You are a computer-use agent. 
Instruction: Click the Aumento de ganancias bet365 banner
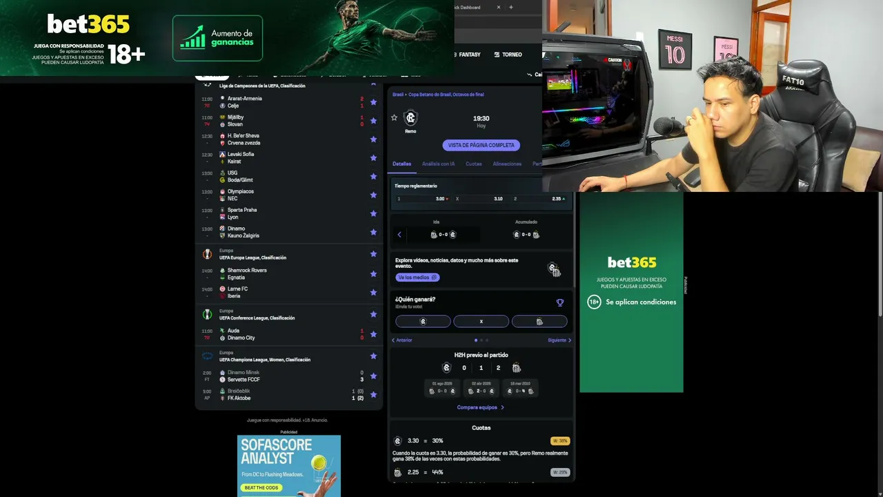[x=218, y=39]
